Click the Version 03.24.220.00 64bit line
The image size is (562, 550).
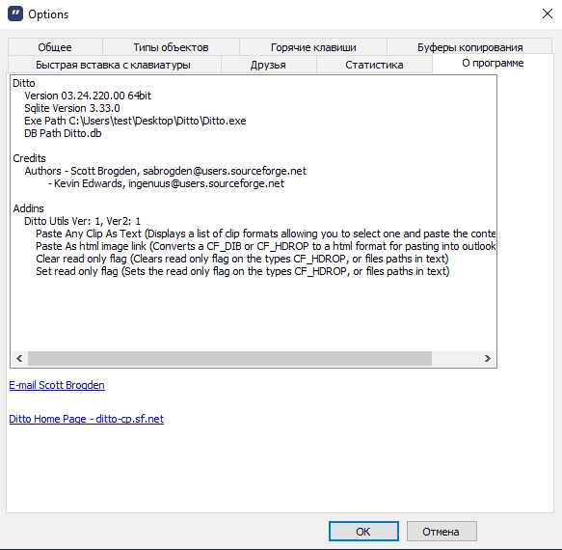[x=88, y=96]
